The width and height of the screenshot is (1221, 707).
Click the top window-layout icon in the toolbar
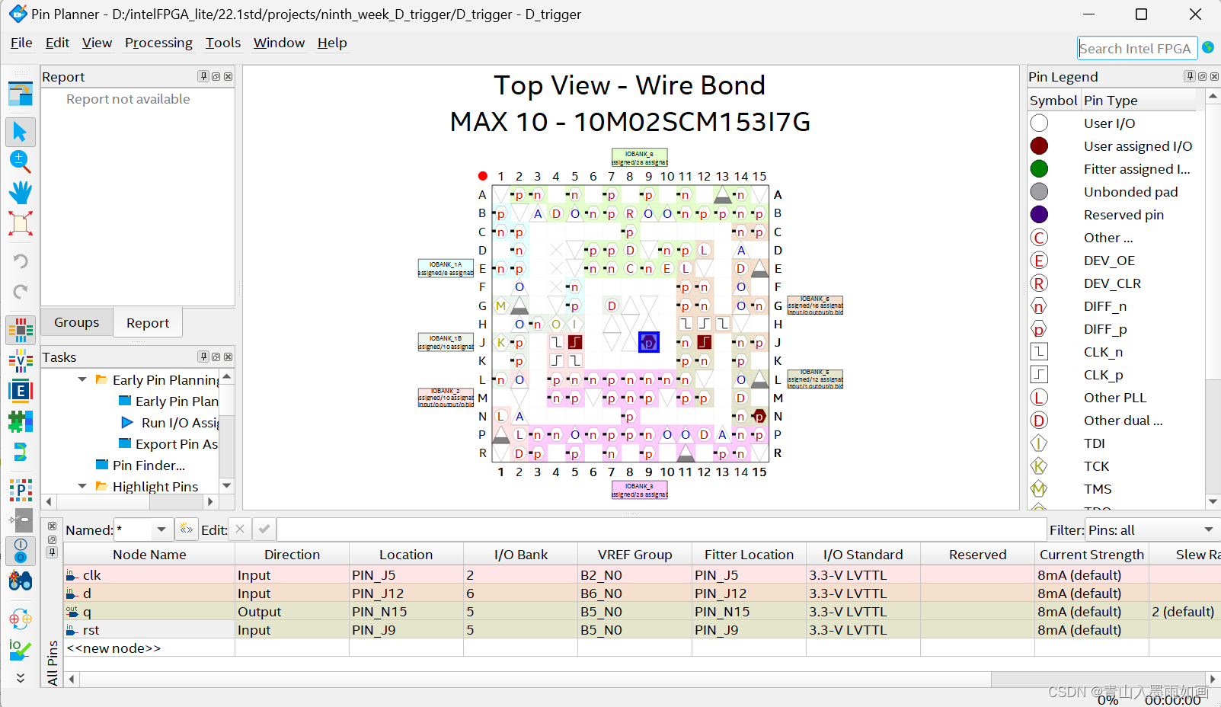pyautogui.click(x=21, y=94)
